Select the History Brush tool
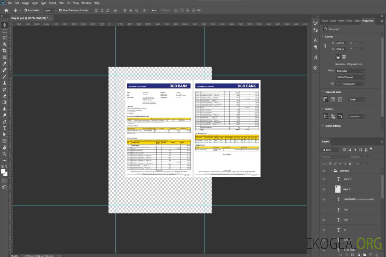The image size is (386, 257). point(4,90)
